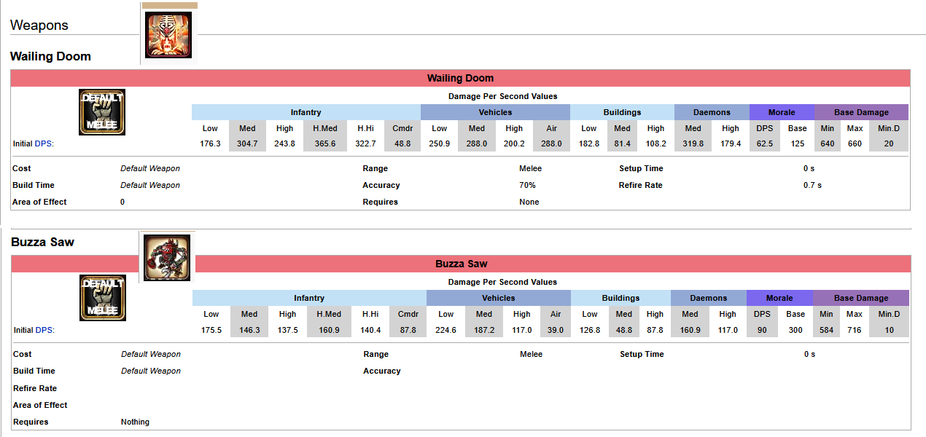Select the 187.2 vehicles medium value
The image size is (926, 437).
(484, 330)
